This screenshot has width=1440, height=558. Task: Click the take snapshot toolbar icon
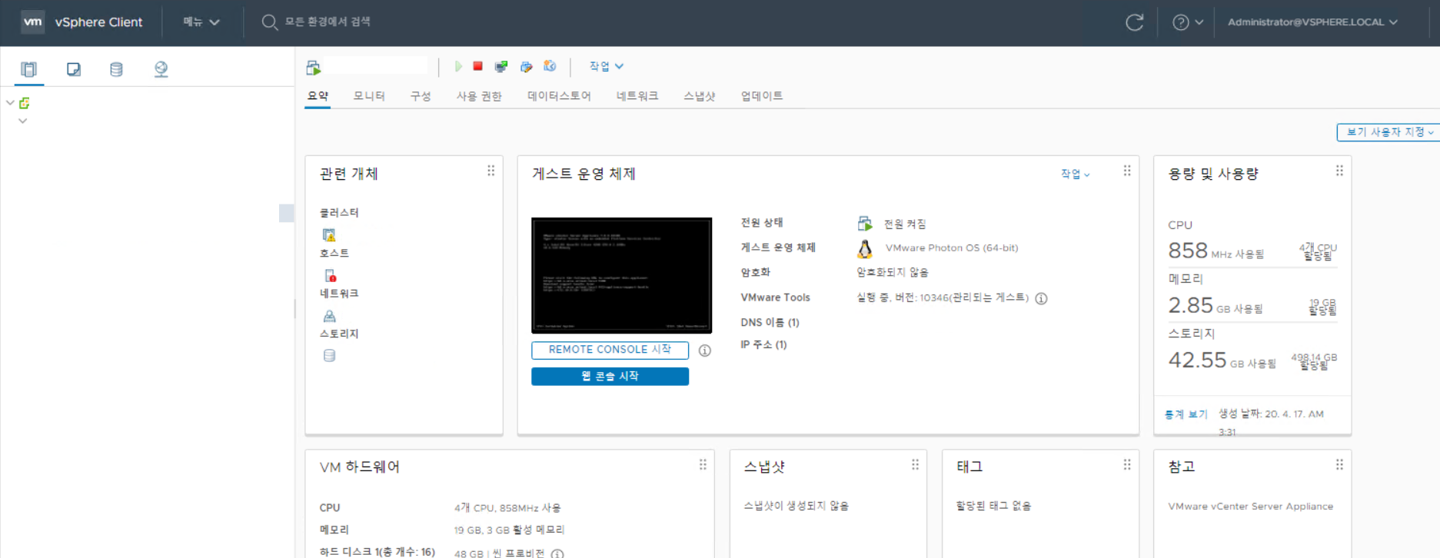pos(550,66)
